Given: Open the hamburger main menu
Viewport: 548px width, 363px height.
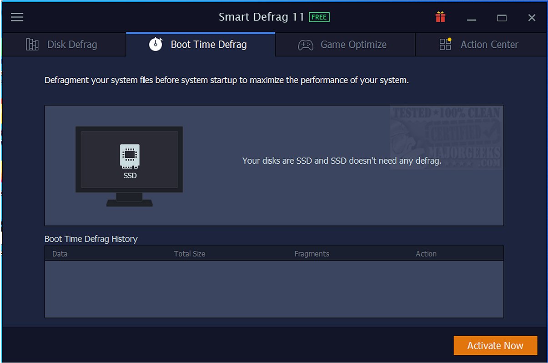Looking at the screenshot, I should click(x=17, y=17).
